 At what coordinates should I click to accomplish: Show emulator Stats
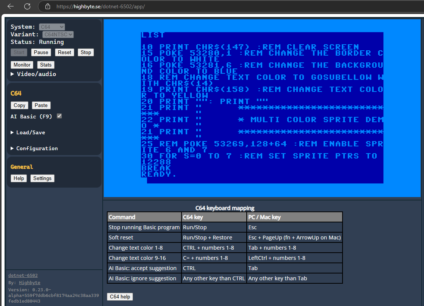tap(46, 65)
